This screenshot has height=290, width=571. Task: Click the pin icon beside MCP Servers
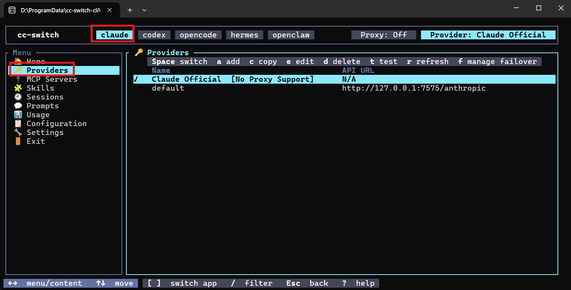pyautogui.click(x=18, y=79)
